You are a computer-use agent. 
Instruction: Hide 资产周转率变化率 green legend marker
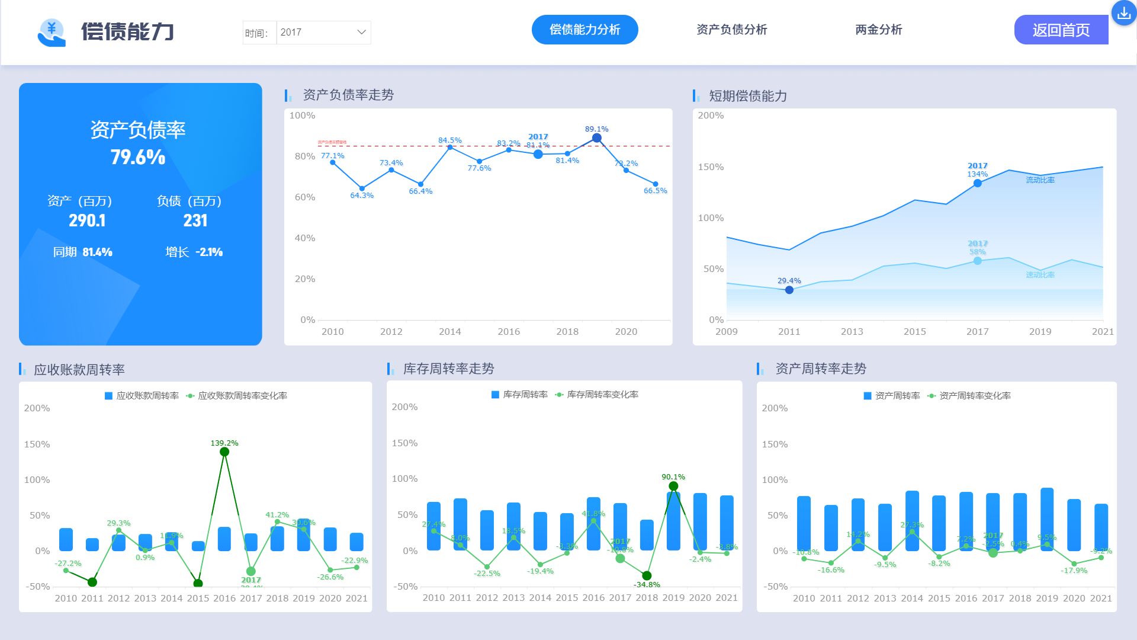click(932, 396)
